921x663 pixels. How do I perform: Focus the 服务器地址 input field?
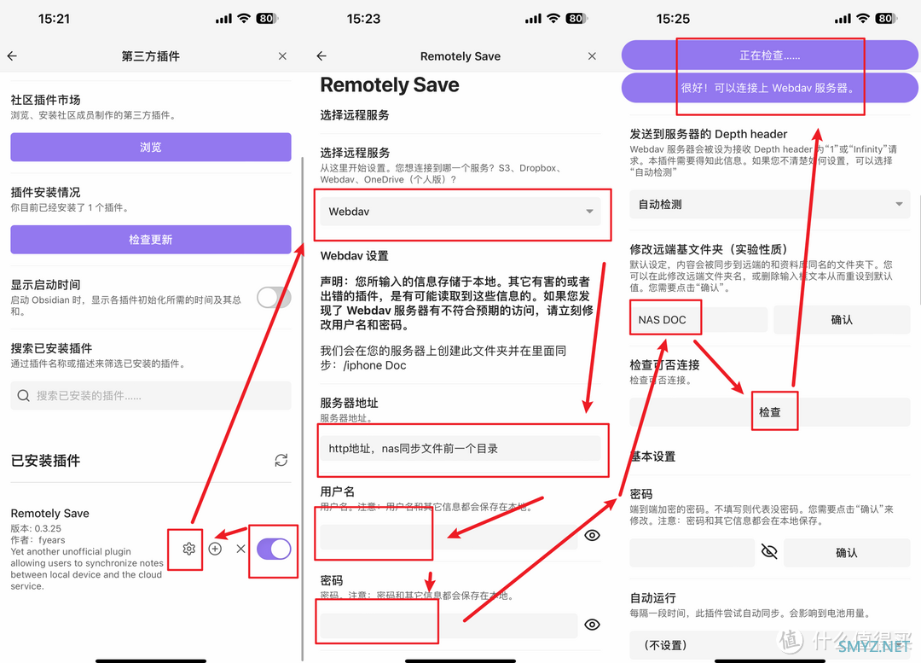[460, 449]
